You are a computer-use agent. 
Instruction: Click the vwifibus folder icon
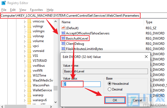click(x=29, y=66)
